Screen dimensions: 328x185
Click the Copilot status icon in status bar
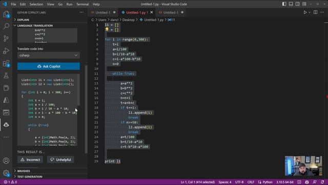(307, 182)
